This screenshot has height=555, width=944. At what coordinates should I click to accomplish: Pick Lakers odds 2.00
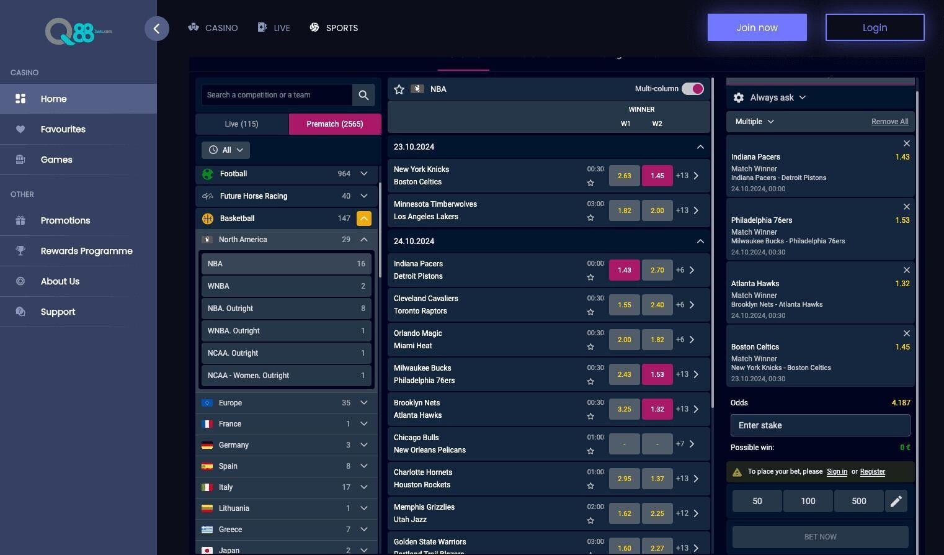point(657,210)
